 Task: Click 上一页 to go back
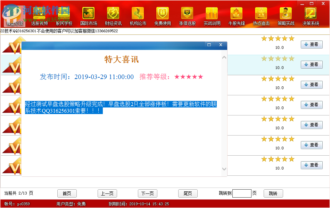point(107,193)
